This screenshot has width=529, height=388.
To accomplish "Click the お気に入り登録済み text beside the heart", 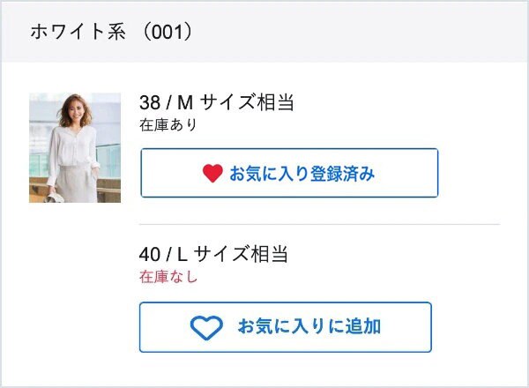I will pyautogui.click(x=302, y=174).
